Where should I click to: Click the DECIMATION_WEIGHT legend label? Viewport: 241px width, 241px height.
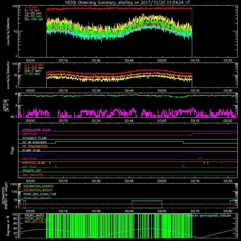point(38,190)
